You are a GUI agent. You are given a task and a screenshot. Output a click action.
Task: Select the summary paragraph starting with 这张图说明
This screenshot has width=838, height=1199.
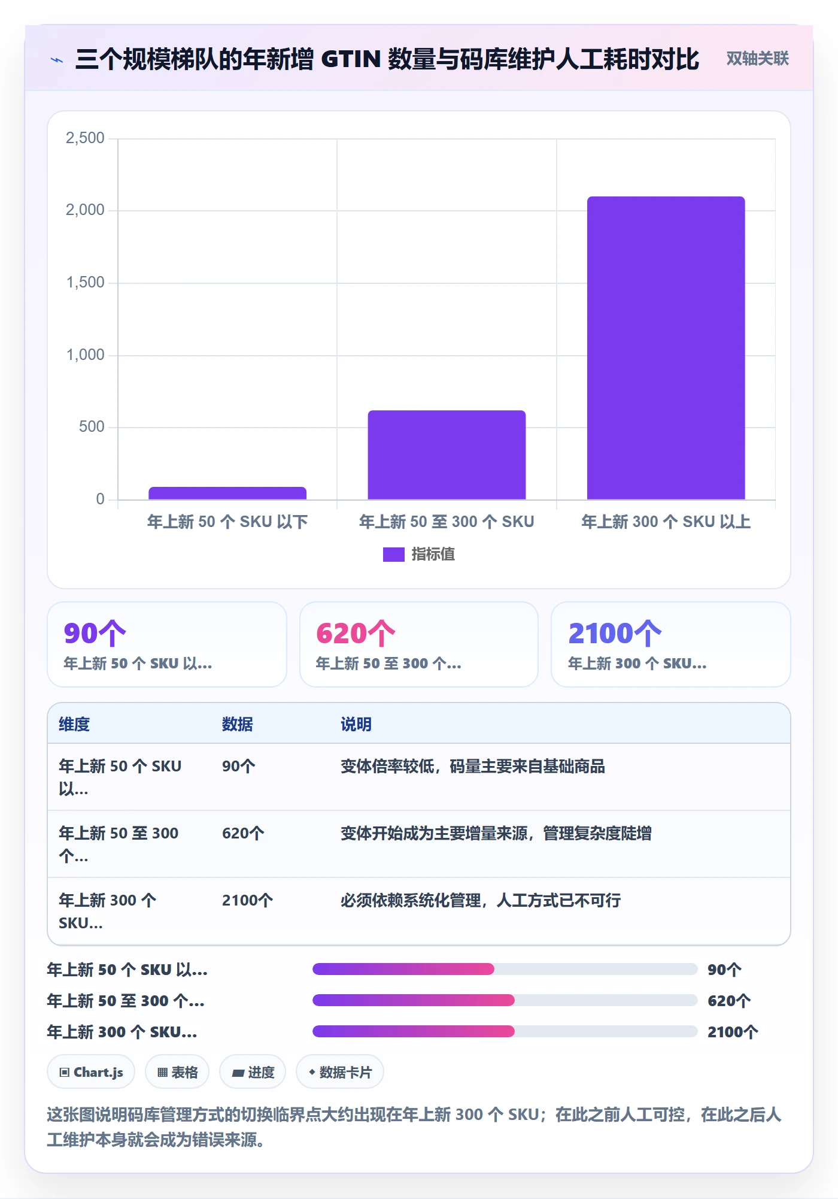pos(414,1127)
